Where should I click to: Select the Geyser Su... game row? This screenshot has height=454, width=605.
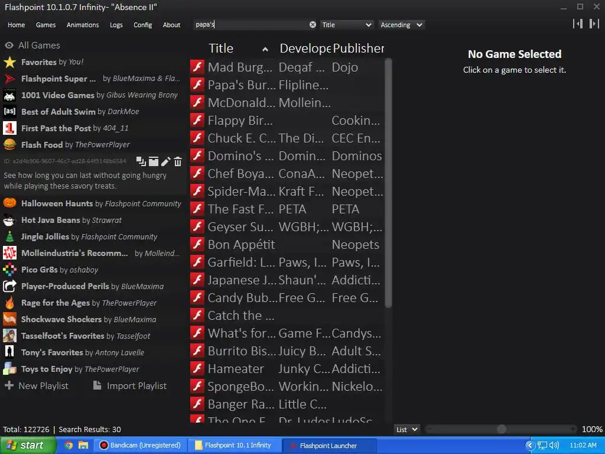pos(287,226)
